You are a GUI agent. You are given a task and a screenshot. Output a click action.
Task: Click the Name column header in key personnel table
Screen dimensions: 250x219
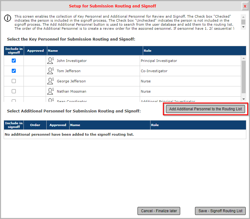[95, 51]
